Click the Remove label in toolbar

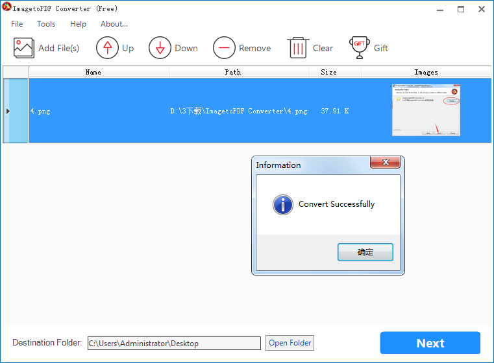tap(255, 48)
